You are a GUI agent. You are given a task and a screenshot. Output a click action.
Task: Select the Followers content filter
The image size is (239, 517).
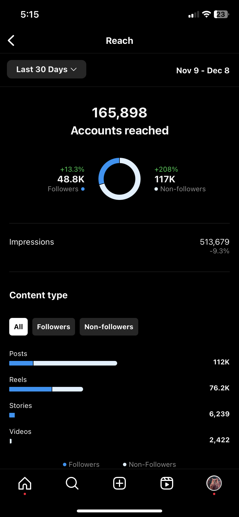point(54,327)
